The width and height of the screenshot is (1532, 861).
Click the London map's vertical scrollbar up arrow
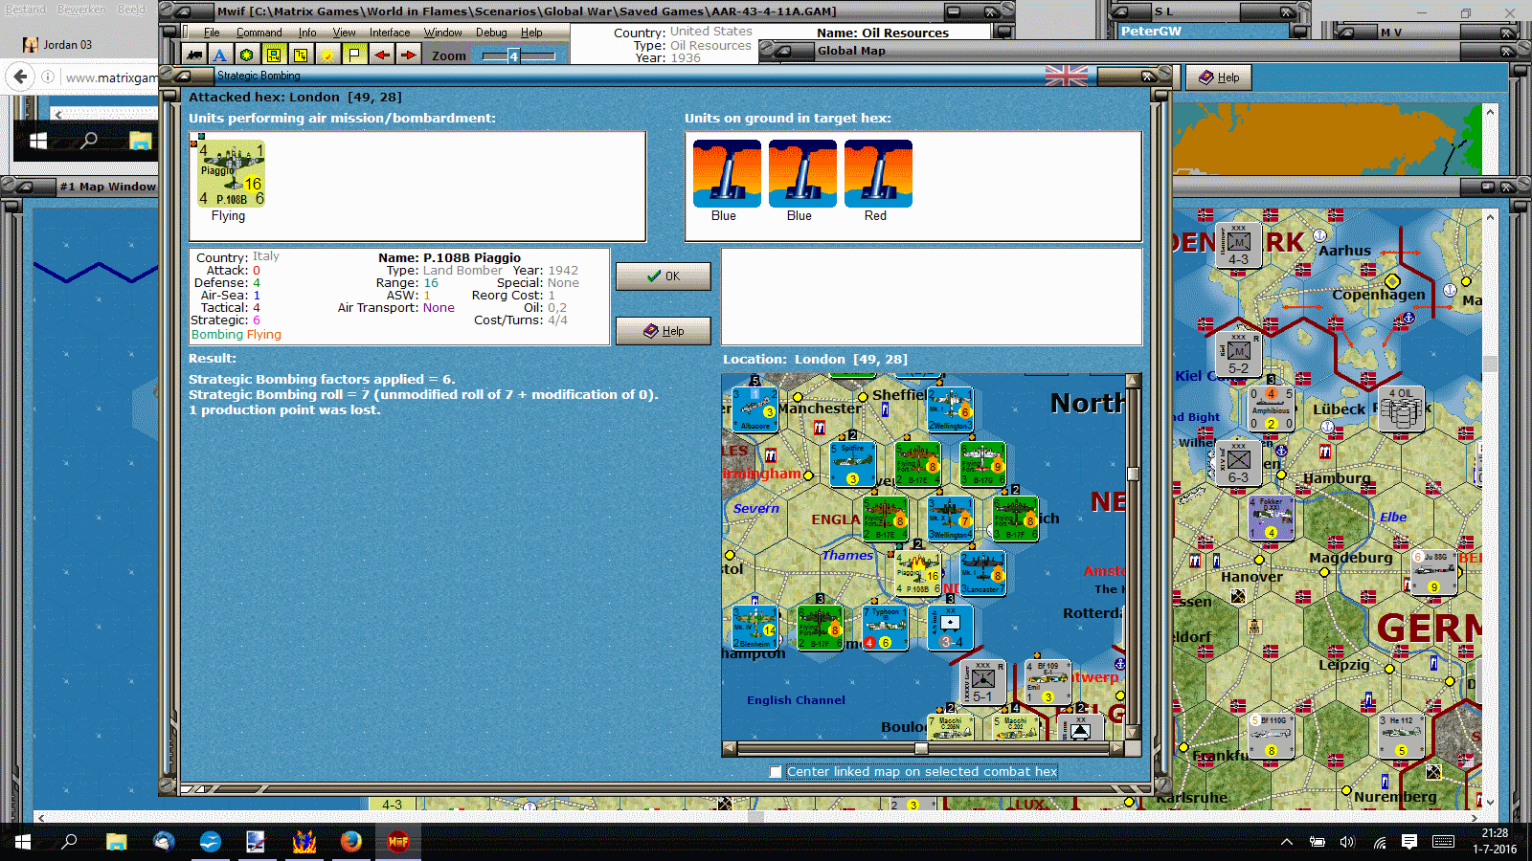pos(1133,381)
